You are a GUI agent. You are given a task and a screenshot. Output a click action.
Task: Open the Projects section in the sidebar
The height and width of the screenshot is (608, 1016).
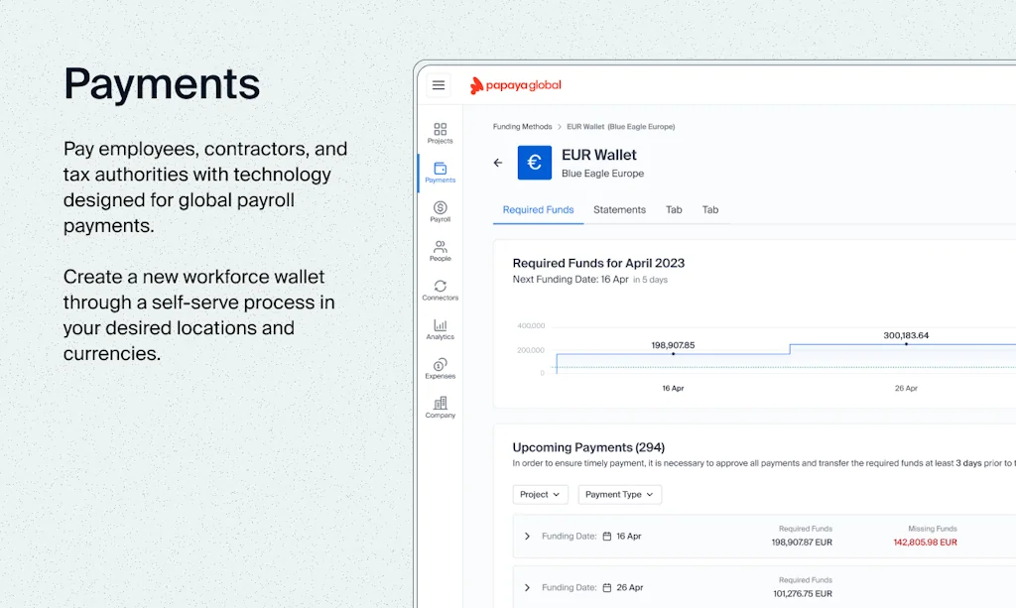[x=439, y=132]
